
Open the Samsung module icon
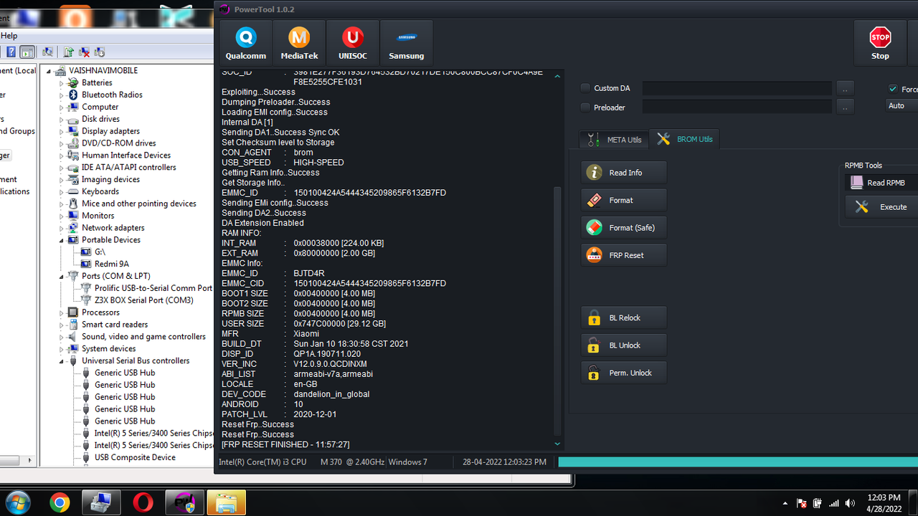(x=407, y=43)
